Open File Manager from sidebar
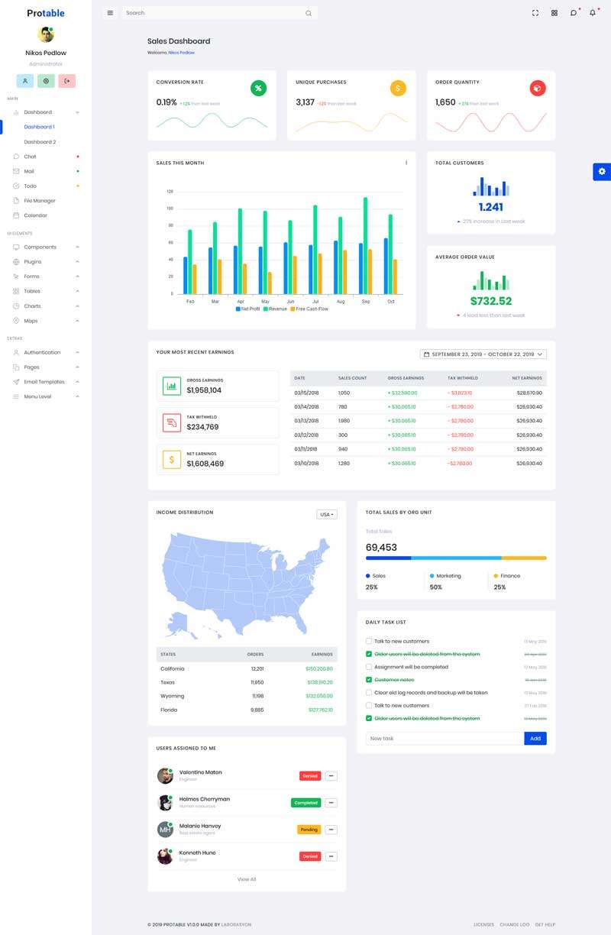This screenshot has width=611, height=935. coord(40,201)
